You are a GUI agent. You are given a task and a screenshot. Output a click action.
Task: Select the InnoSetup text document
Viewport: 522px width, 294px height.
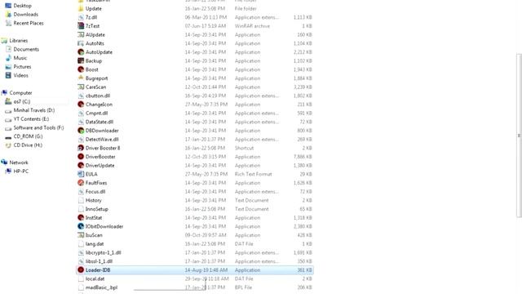click(x=97, y=209)
